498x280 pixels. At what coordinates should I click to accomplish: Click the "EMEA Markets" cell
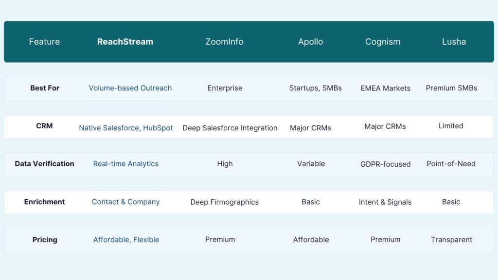[385, 88]
